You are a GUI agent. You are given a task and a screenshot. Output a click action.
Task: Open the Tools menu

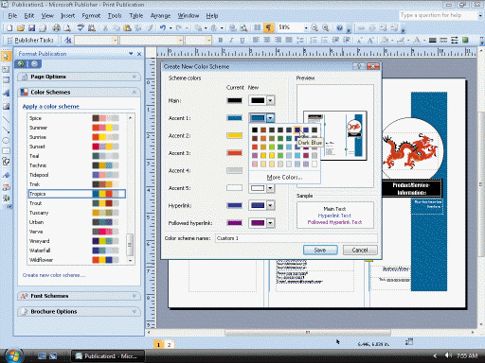(x=115, y=16)
